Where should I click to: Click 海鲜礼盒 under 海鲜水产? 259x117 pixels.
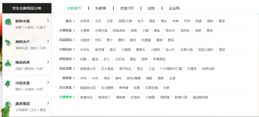[21, 48]
